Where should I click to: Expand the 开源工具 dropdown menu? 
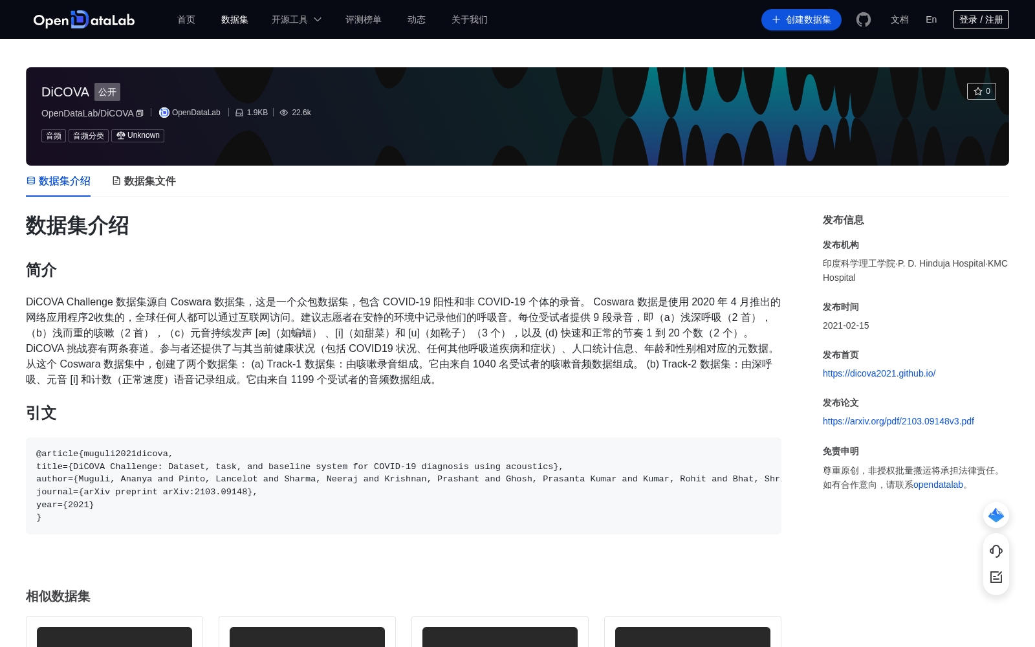click(x=296, y=19)
